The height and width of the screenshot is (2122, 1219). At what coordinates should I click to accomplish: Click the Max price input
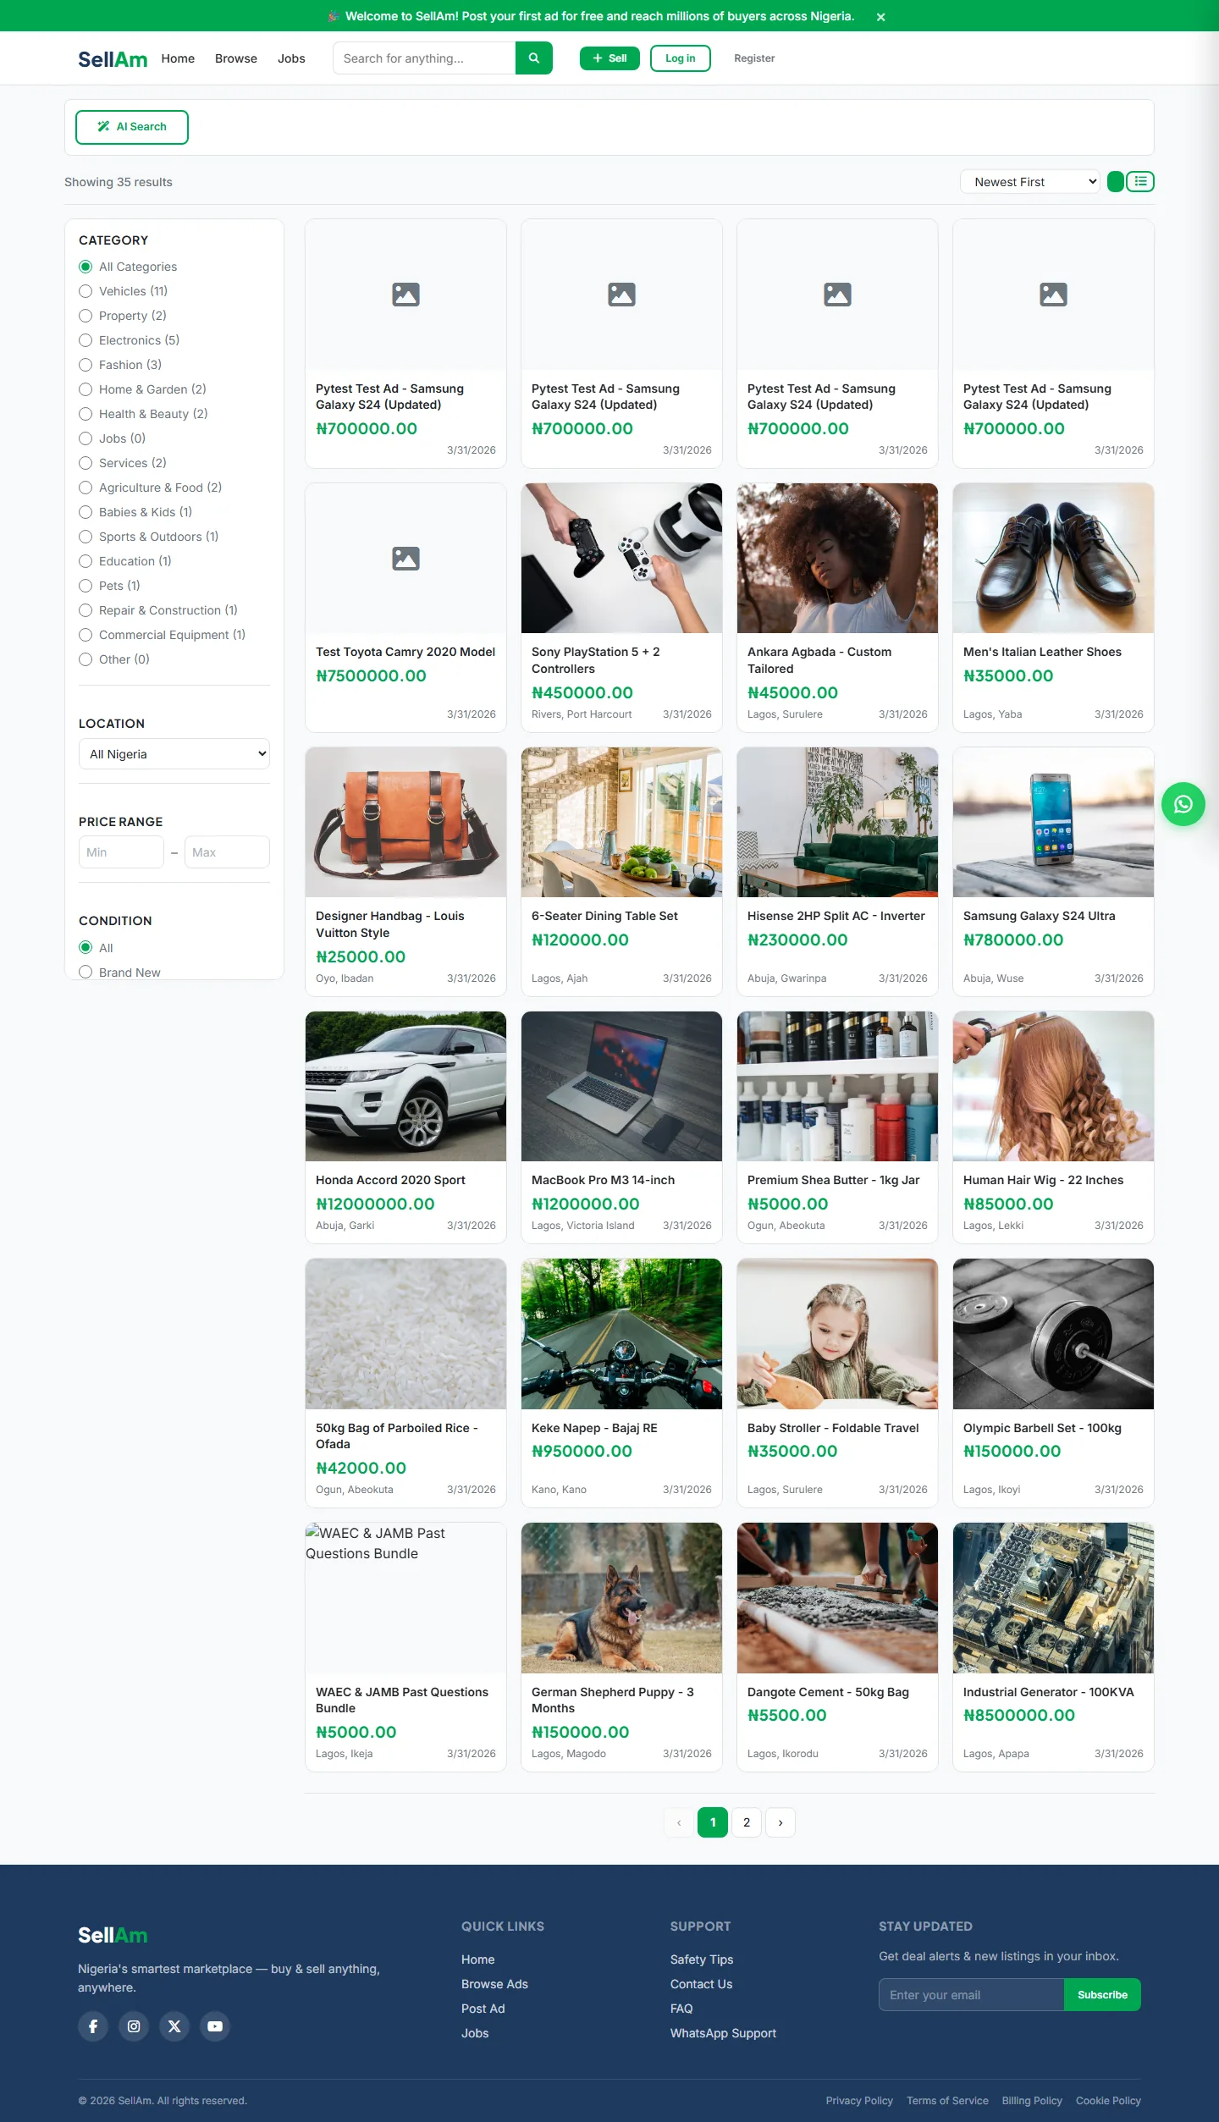pos(227,852)
